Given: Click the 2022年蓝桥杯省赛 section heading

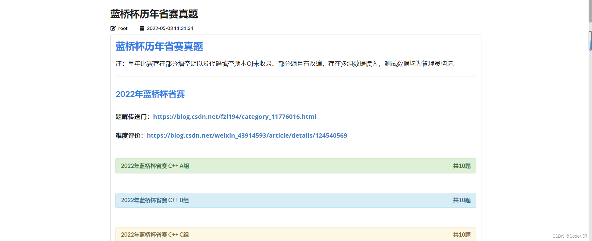Looking at the screenshot, I should [x=150, y=94].
